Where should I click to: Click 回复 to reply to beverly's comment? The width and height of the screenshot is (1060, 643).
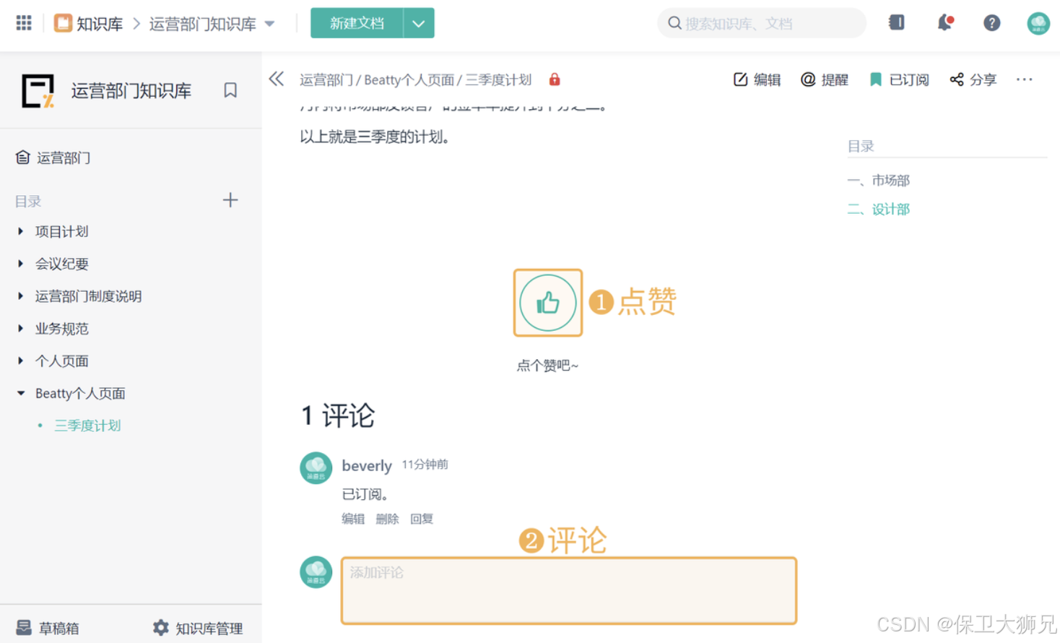(422, 518)
